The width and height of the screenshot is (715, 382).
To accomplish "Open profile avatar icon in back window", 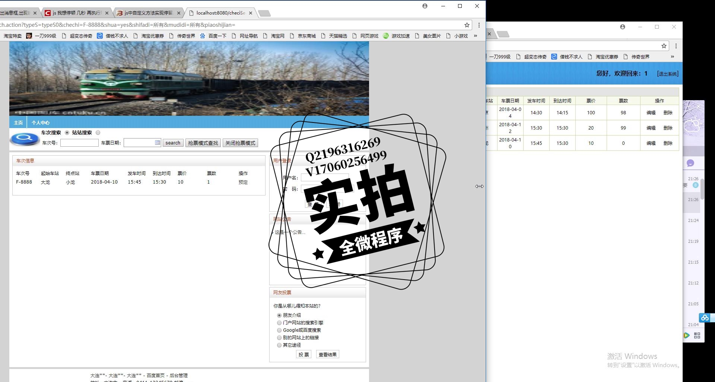I will [x=622, y=27].
